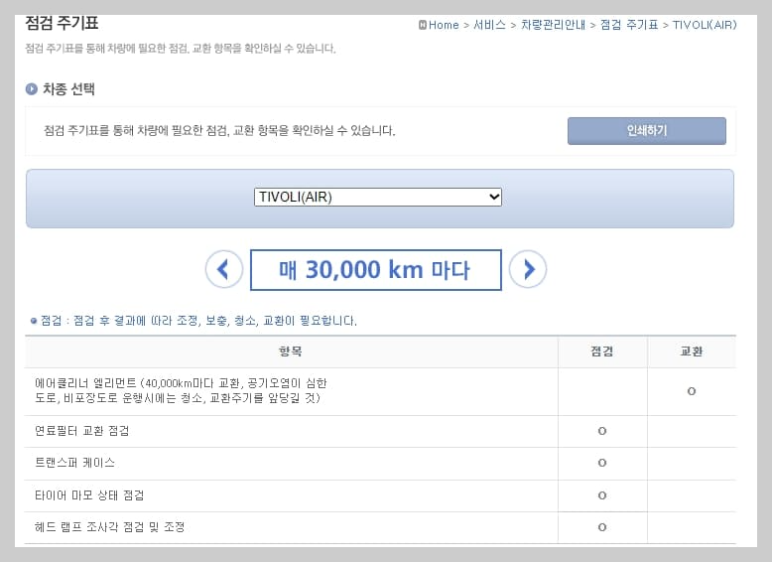This screenshot has width=772, height=562.
Task: Click the 교환 mark for 에어클리너 엘리먼트
Action: pos(692,391)
